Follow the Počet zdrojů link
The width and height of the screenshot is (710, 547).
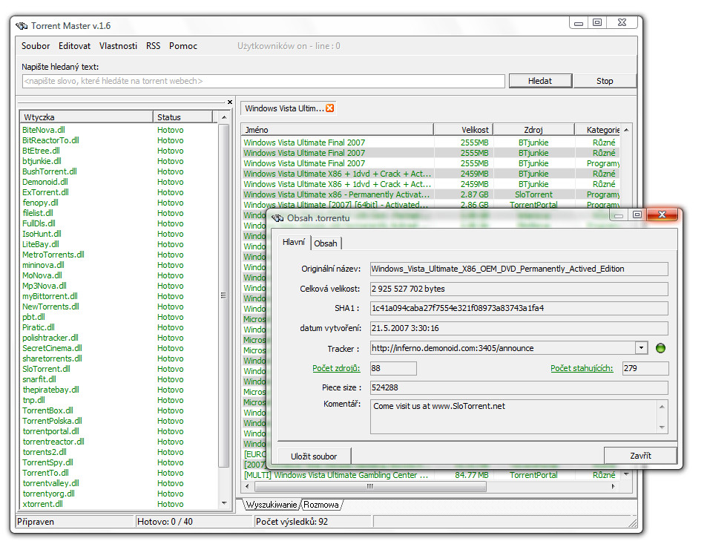[x=336, y=368]
